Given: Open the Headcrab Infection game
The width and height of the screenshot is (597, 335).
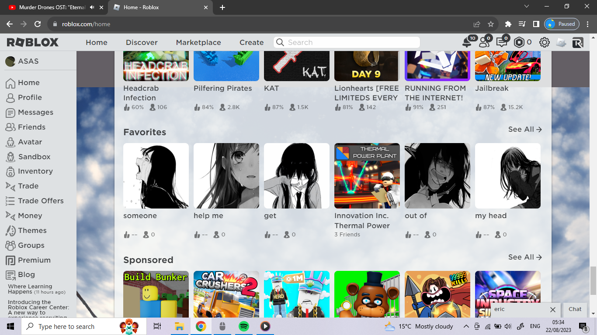Looking at the screenshot, I should tap(156, 65).
